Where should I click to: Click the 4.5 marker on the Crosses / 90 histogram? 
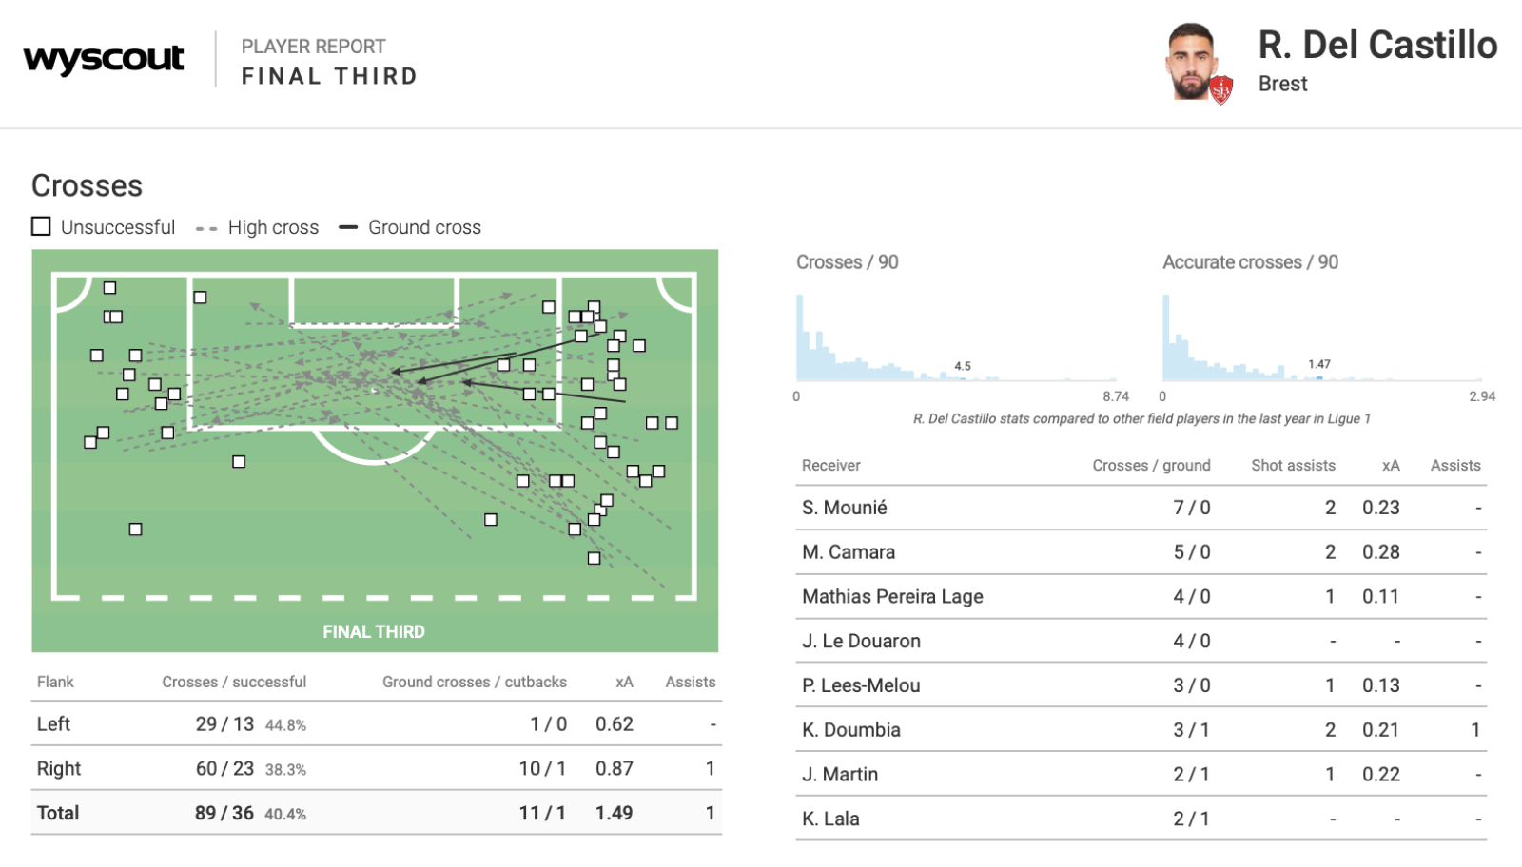(x=963, y=367)
